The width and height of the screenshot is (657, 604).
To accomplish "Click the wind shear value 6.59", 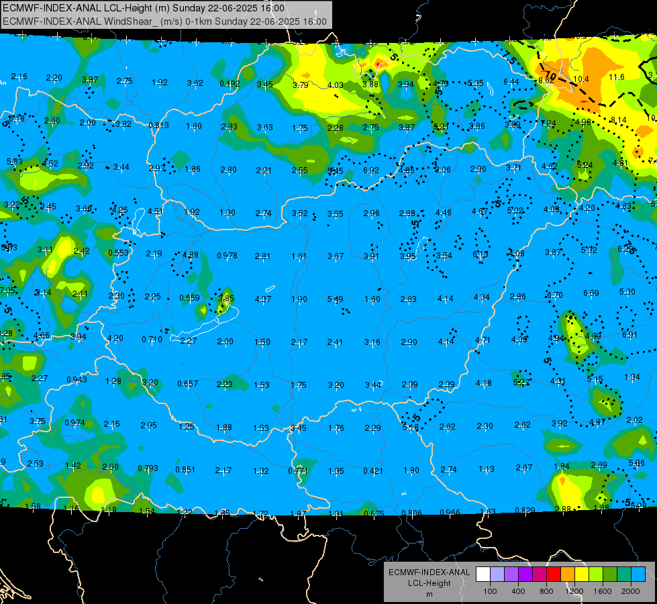I will (x=591, y=293).
